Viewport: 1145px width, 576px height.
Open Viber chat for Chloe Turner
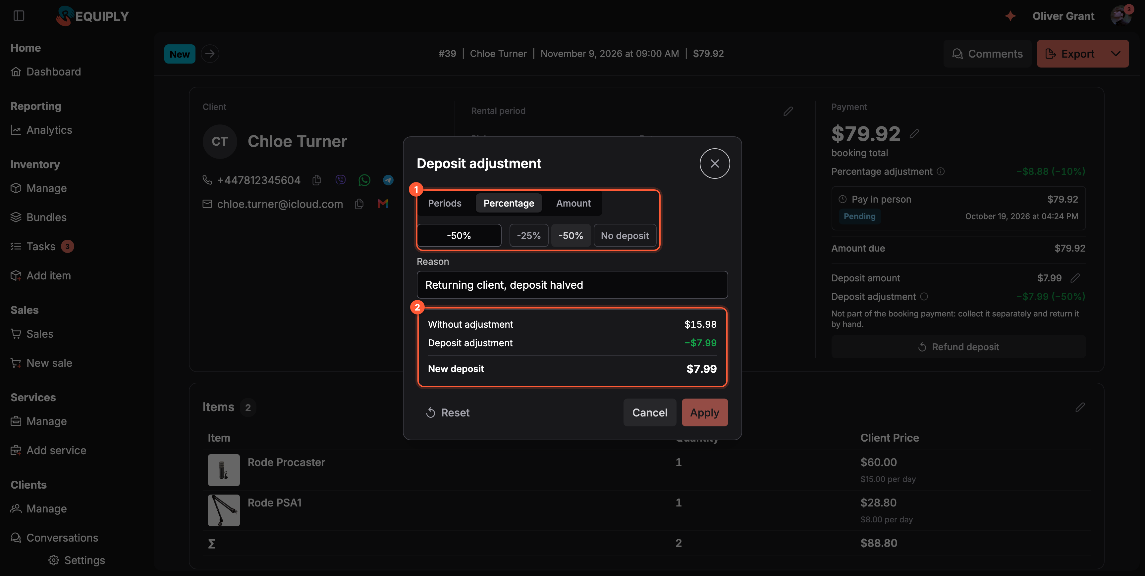click(341, 180)
